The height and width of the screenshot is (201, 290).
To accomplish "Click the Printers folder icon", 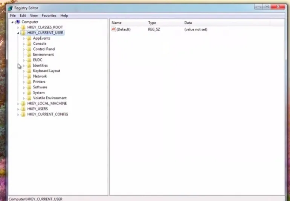I will pos(29,82).
